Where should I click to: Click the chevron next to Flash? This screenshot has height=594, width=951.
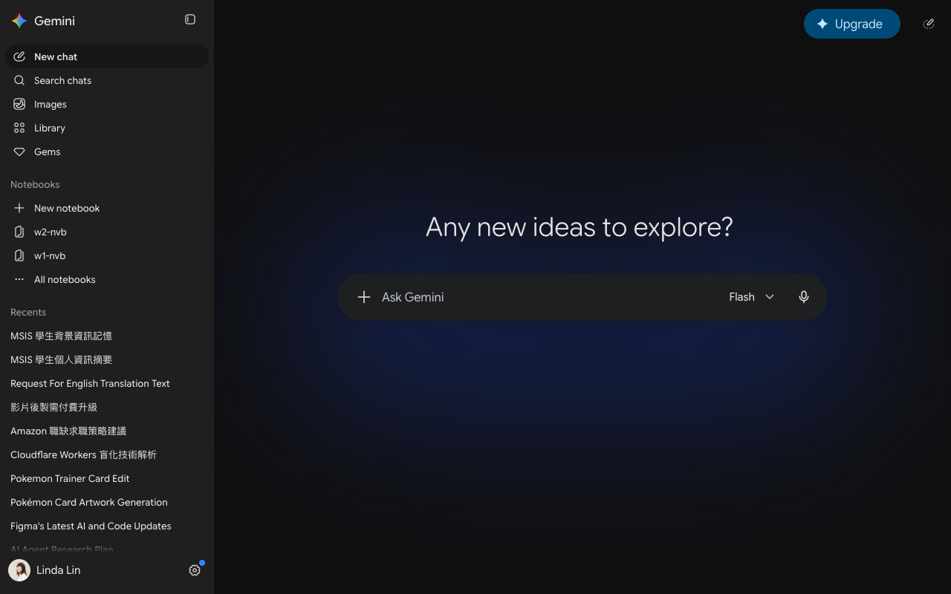[770, 297]
